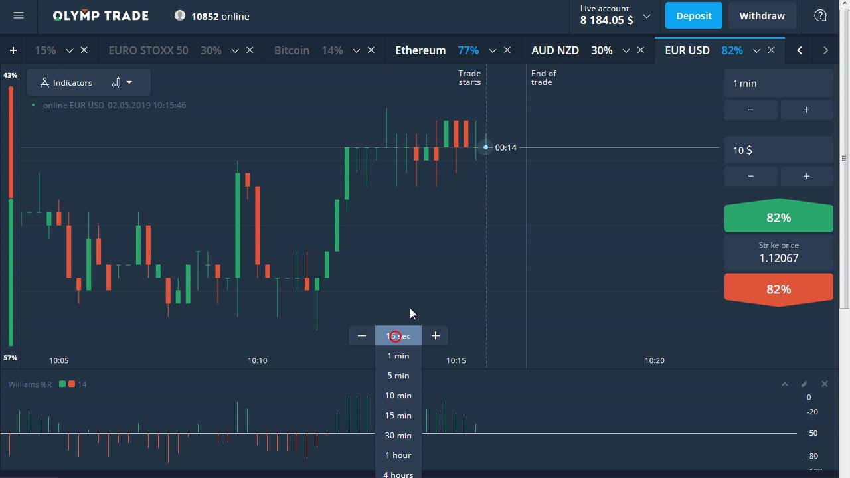
Task: Click the red Williams %R color swatch
Action: tap(72, 384)
